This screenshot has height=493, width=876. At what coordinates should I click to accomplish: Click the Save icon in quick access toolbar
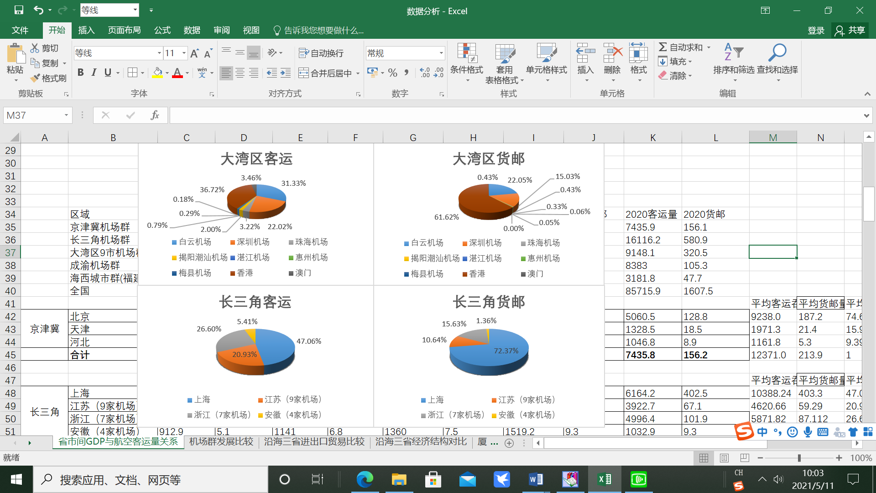click(19, 10)
